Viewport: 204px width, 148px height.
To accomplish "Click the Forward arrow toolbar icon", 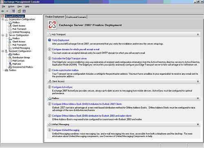I will tap(7, 11).
